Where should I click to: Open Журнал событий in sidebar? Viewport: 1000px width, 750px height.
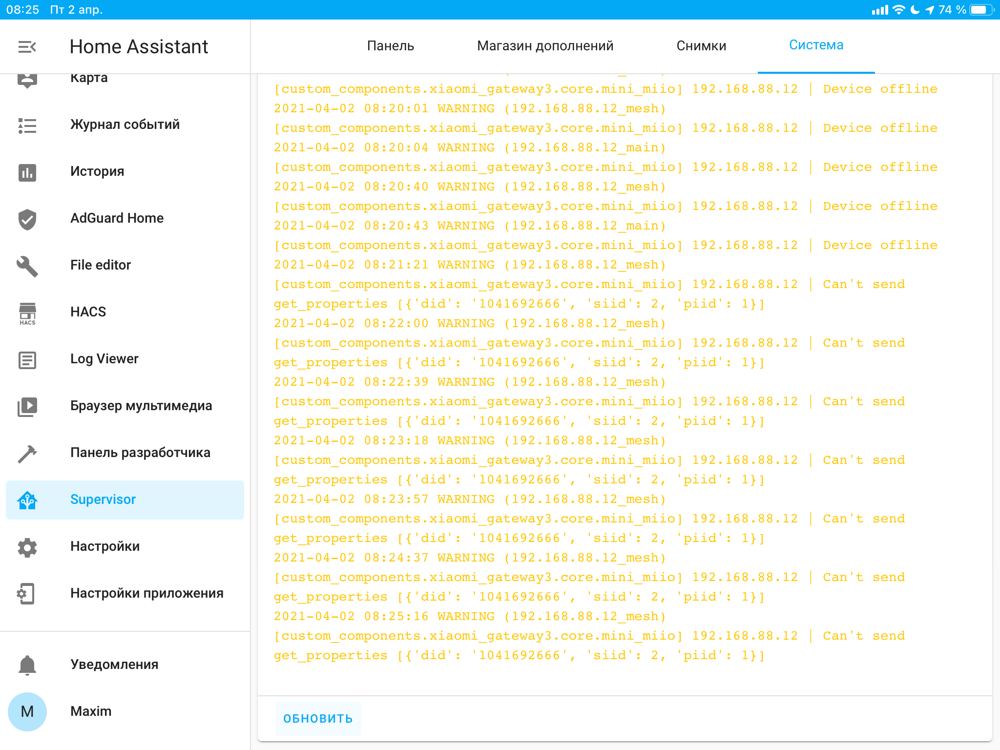pos(125,125)
